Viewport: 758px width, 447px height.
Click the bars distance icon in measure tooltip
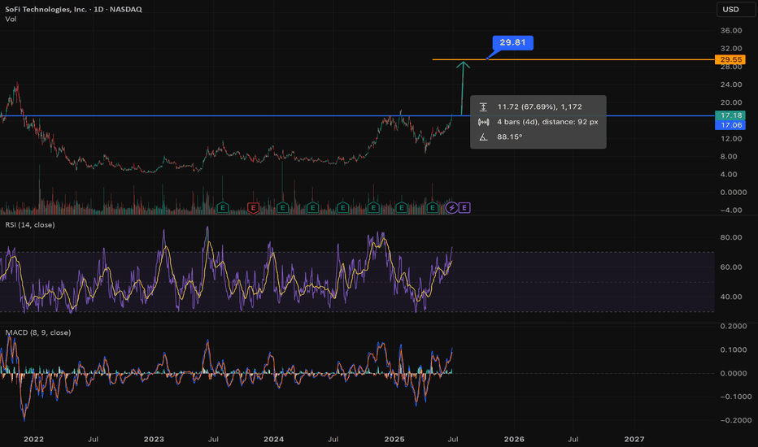click(x=483, y=122)
